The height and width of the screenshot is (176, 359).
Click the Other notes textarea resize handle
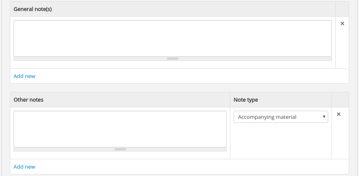[120, 149]
